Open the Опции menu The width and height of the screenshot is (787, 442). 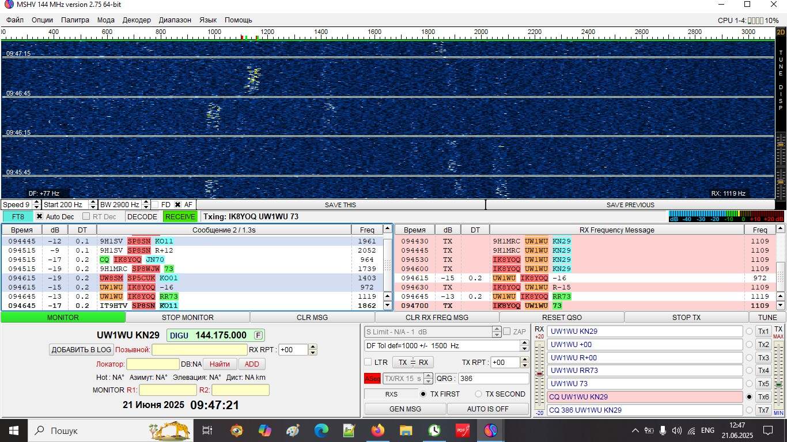tap(42, 20)
